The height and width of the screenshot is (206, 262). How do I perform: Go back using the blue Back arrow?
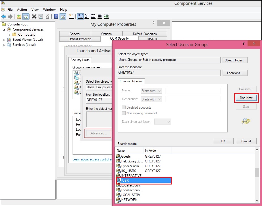tap(4, 16)
